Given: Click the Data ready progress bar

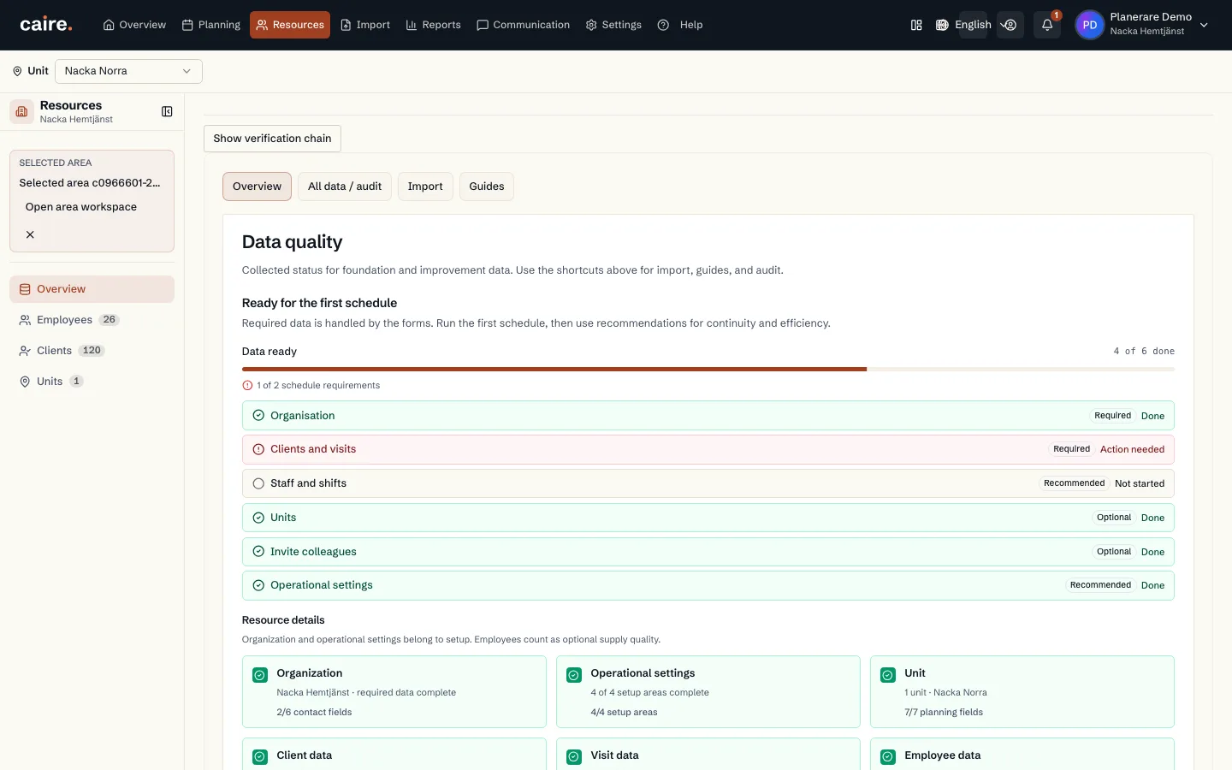Looking at the screenshot, I should pos(708,370).
